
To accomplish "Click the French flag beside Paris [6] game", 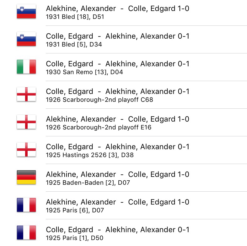I will 26,205.
